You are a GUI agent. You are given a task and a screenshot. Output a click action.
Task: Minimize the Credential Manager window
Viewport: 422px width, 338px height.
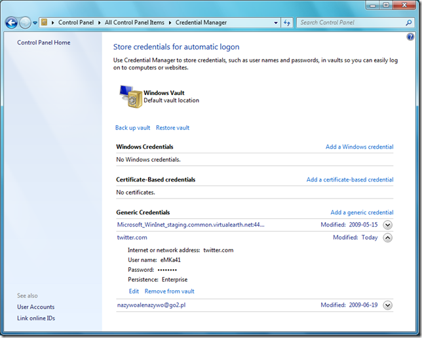(x=373, y=5)
